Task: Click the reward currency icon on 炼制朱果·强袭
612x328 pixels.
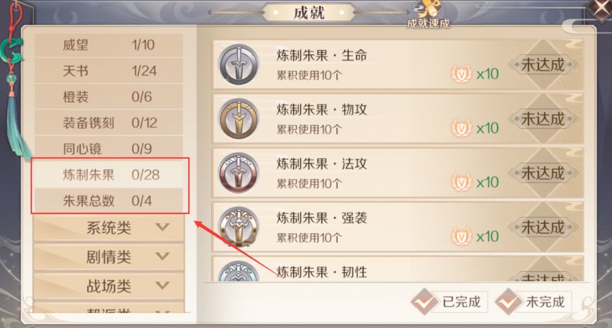Action: pos(462,235)
